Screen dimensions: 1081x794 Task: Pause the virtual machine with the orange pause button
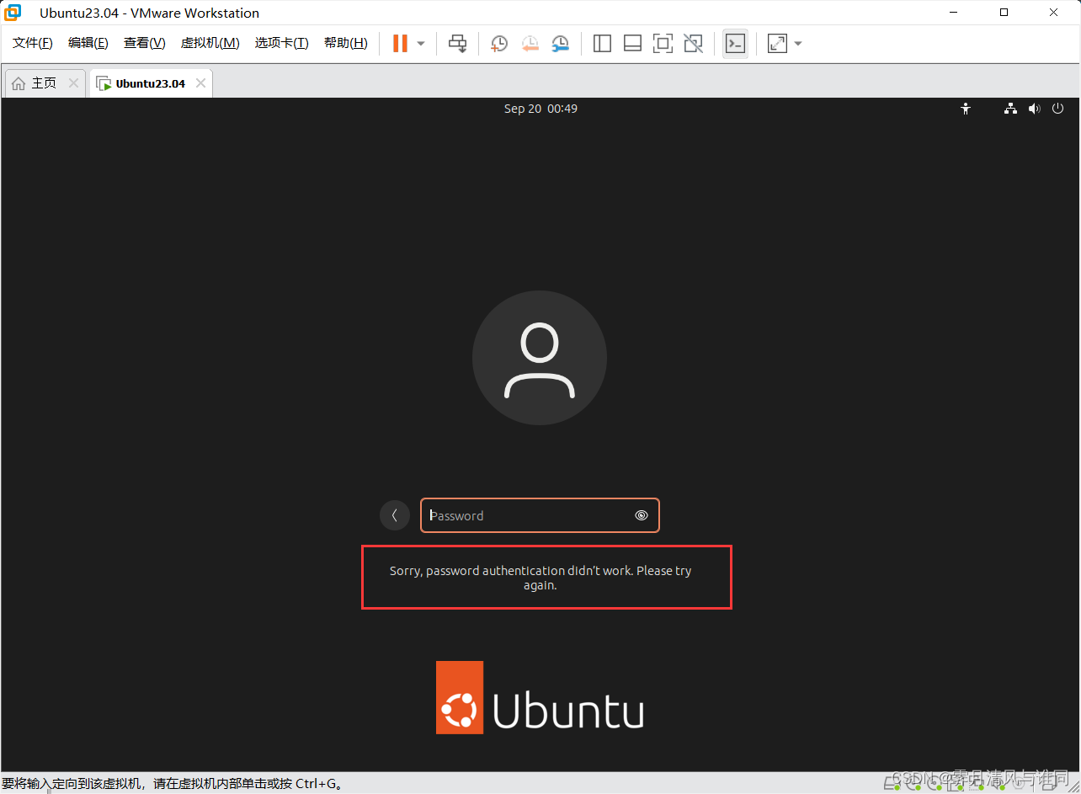coord(400,43)
